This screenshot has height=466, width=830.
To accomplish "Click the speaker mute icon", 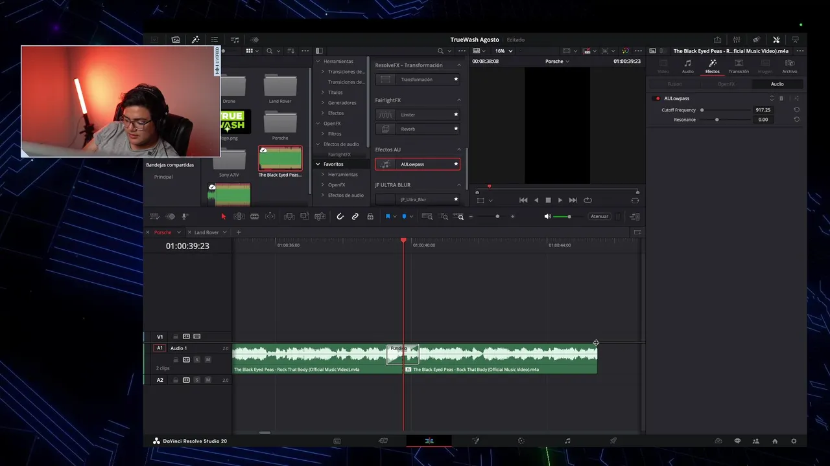I will 547,216.
